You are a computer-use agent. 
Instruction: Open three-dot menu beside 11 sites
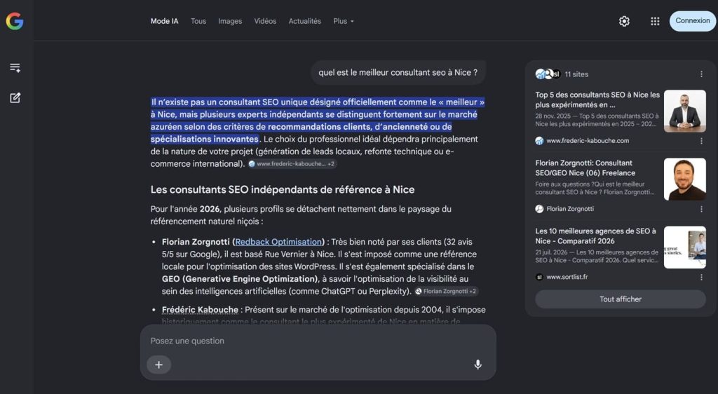point(701,74)
